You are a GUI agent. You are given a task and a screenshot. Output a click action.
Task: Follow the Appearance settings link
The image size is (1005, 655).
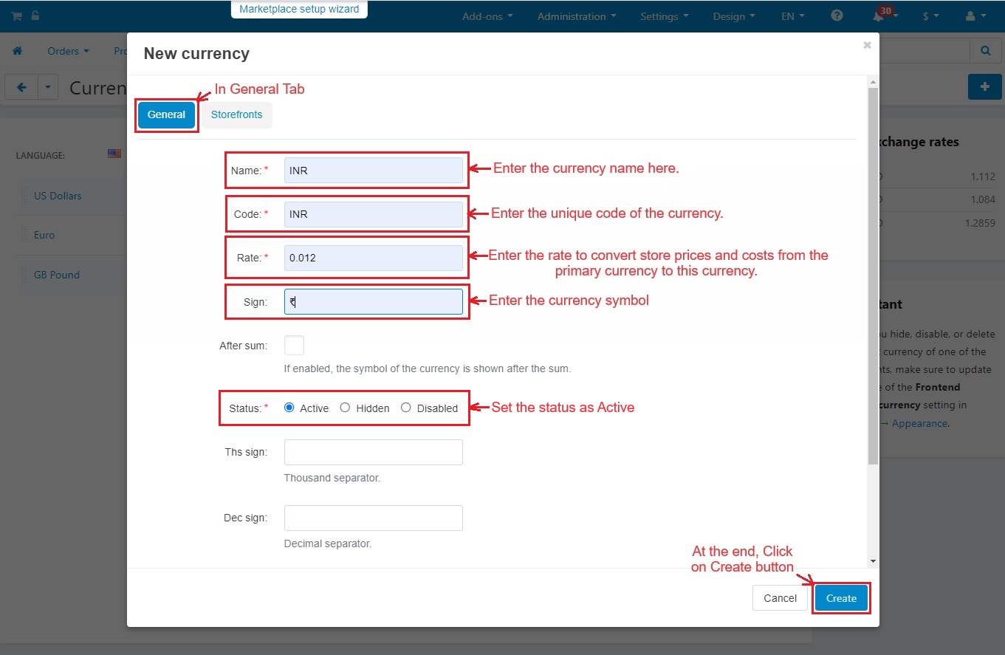(x=919, y=423)
